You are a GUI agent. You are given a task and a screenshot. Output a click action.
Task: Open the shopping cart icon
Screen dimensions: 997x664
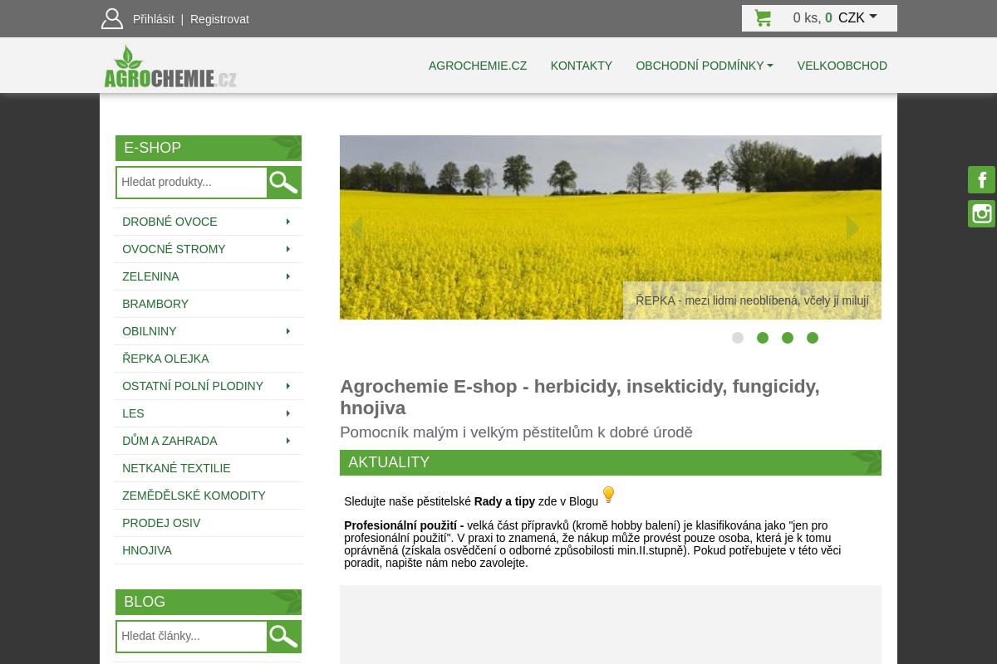point(763,17)
